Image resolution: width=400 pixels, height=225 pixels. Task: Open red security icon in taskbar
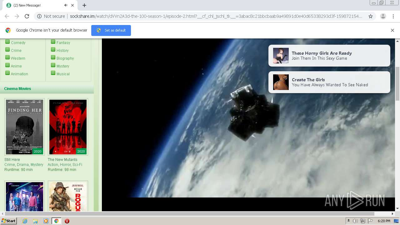click(67, 221)
